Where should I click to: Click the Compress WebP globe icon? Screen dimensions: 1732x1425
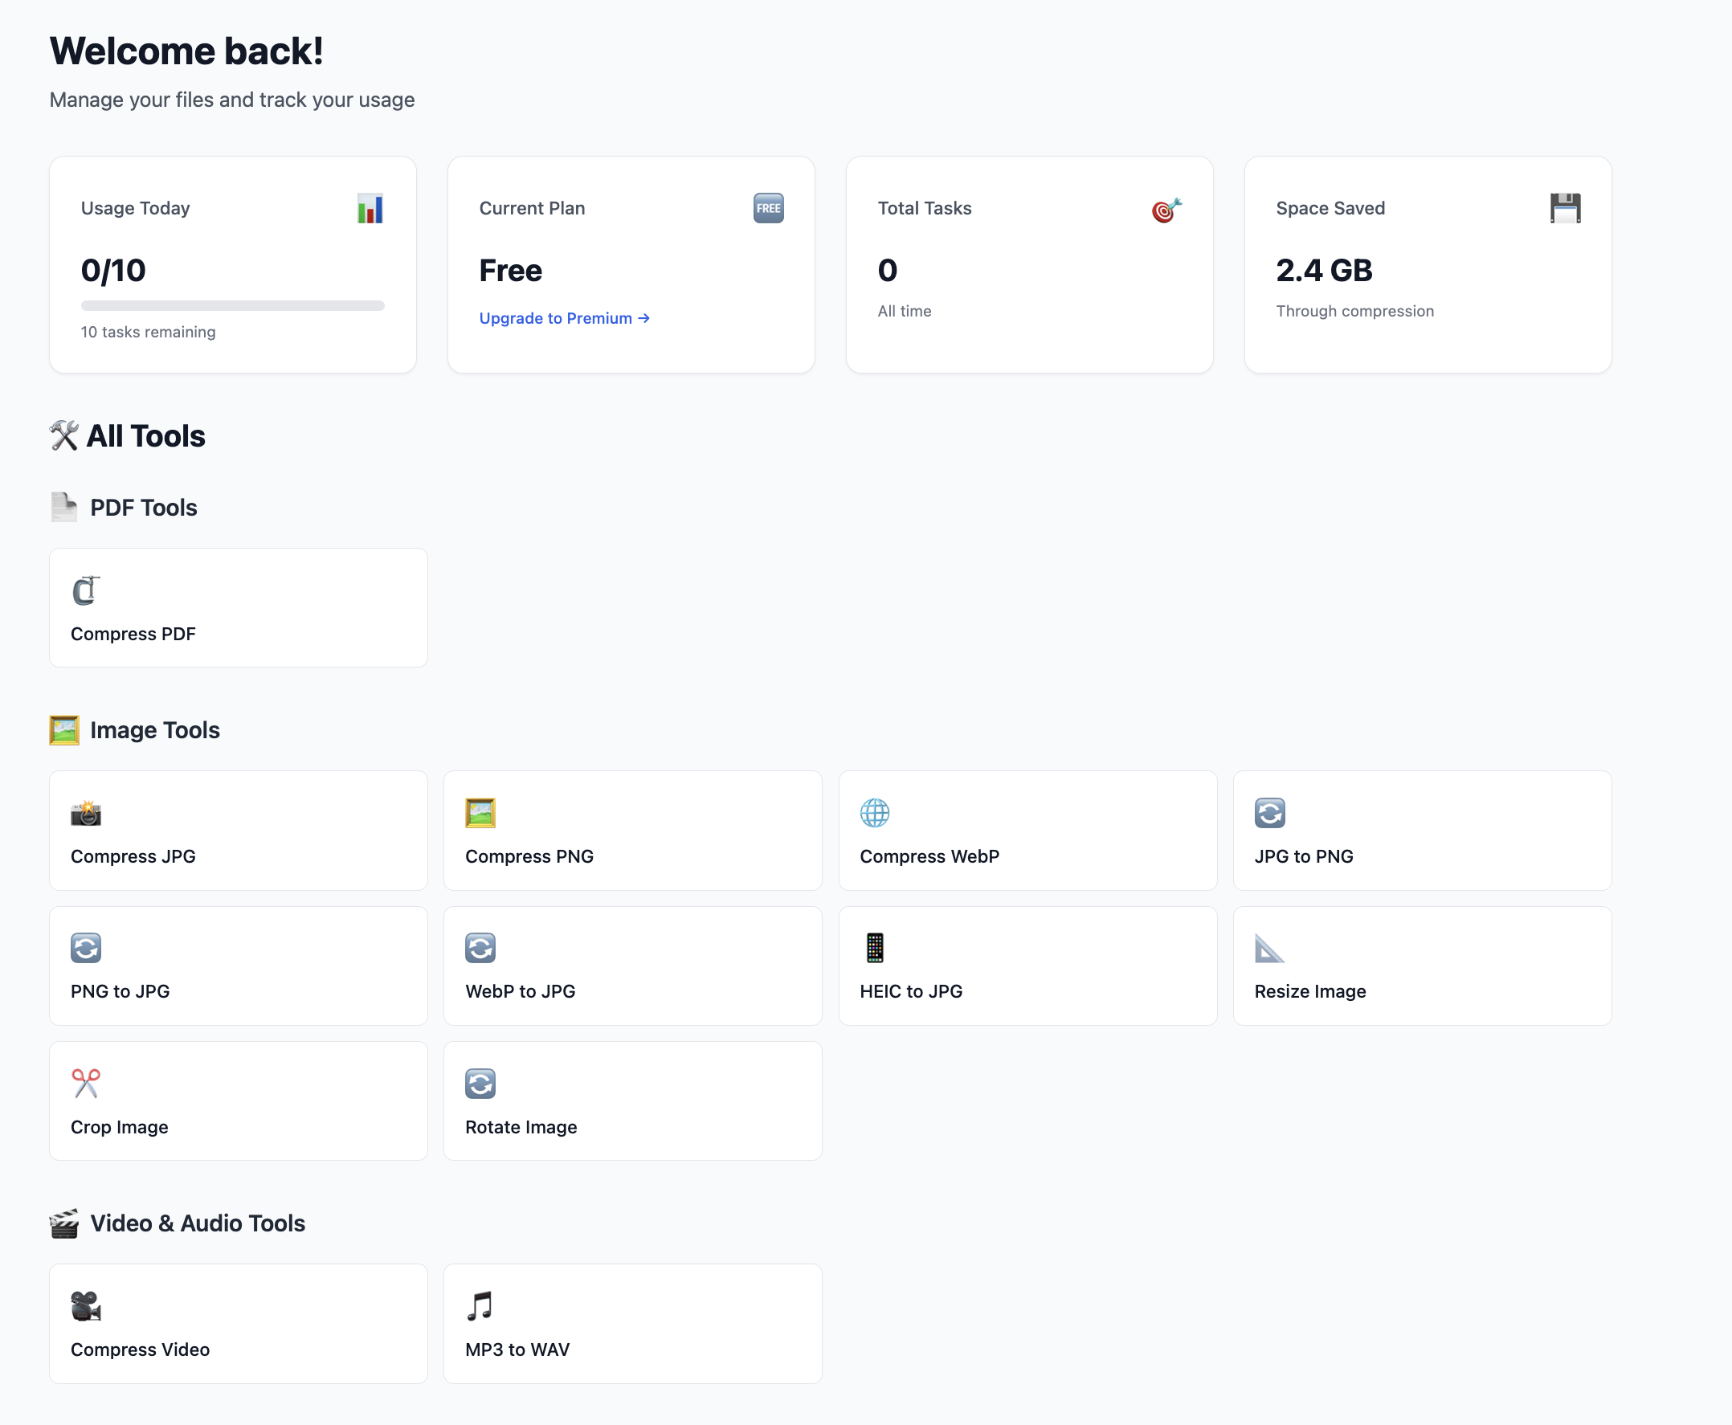[874, 813]
